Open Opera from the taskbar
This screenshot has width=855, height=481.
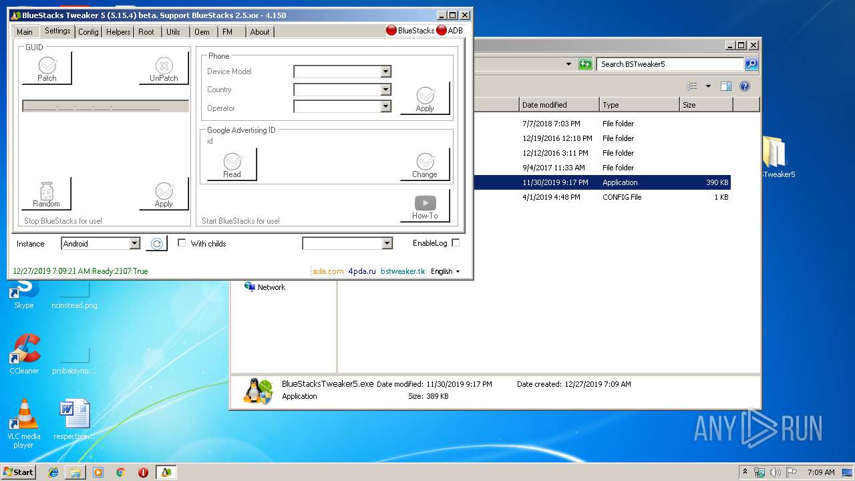143,472
